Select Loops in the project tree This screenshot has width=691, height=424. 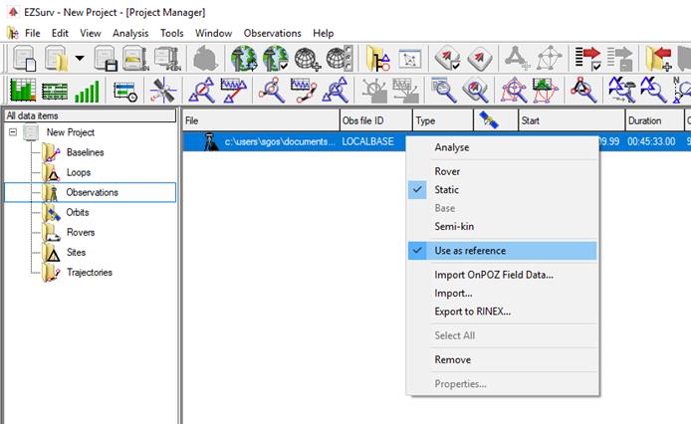(x=79, y=172)
